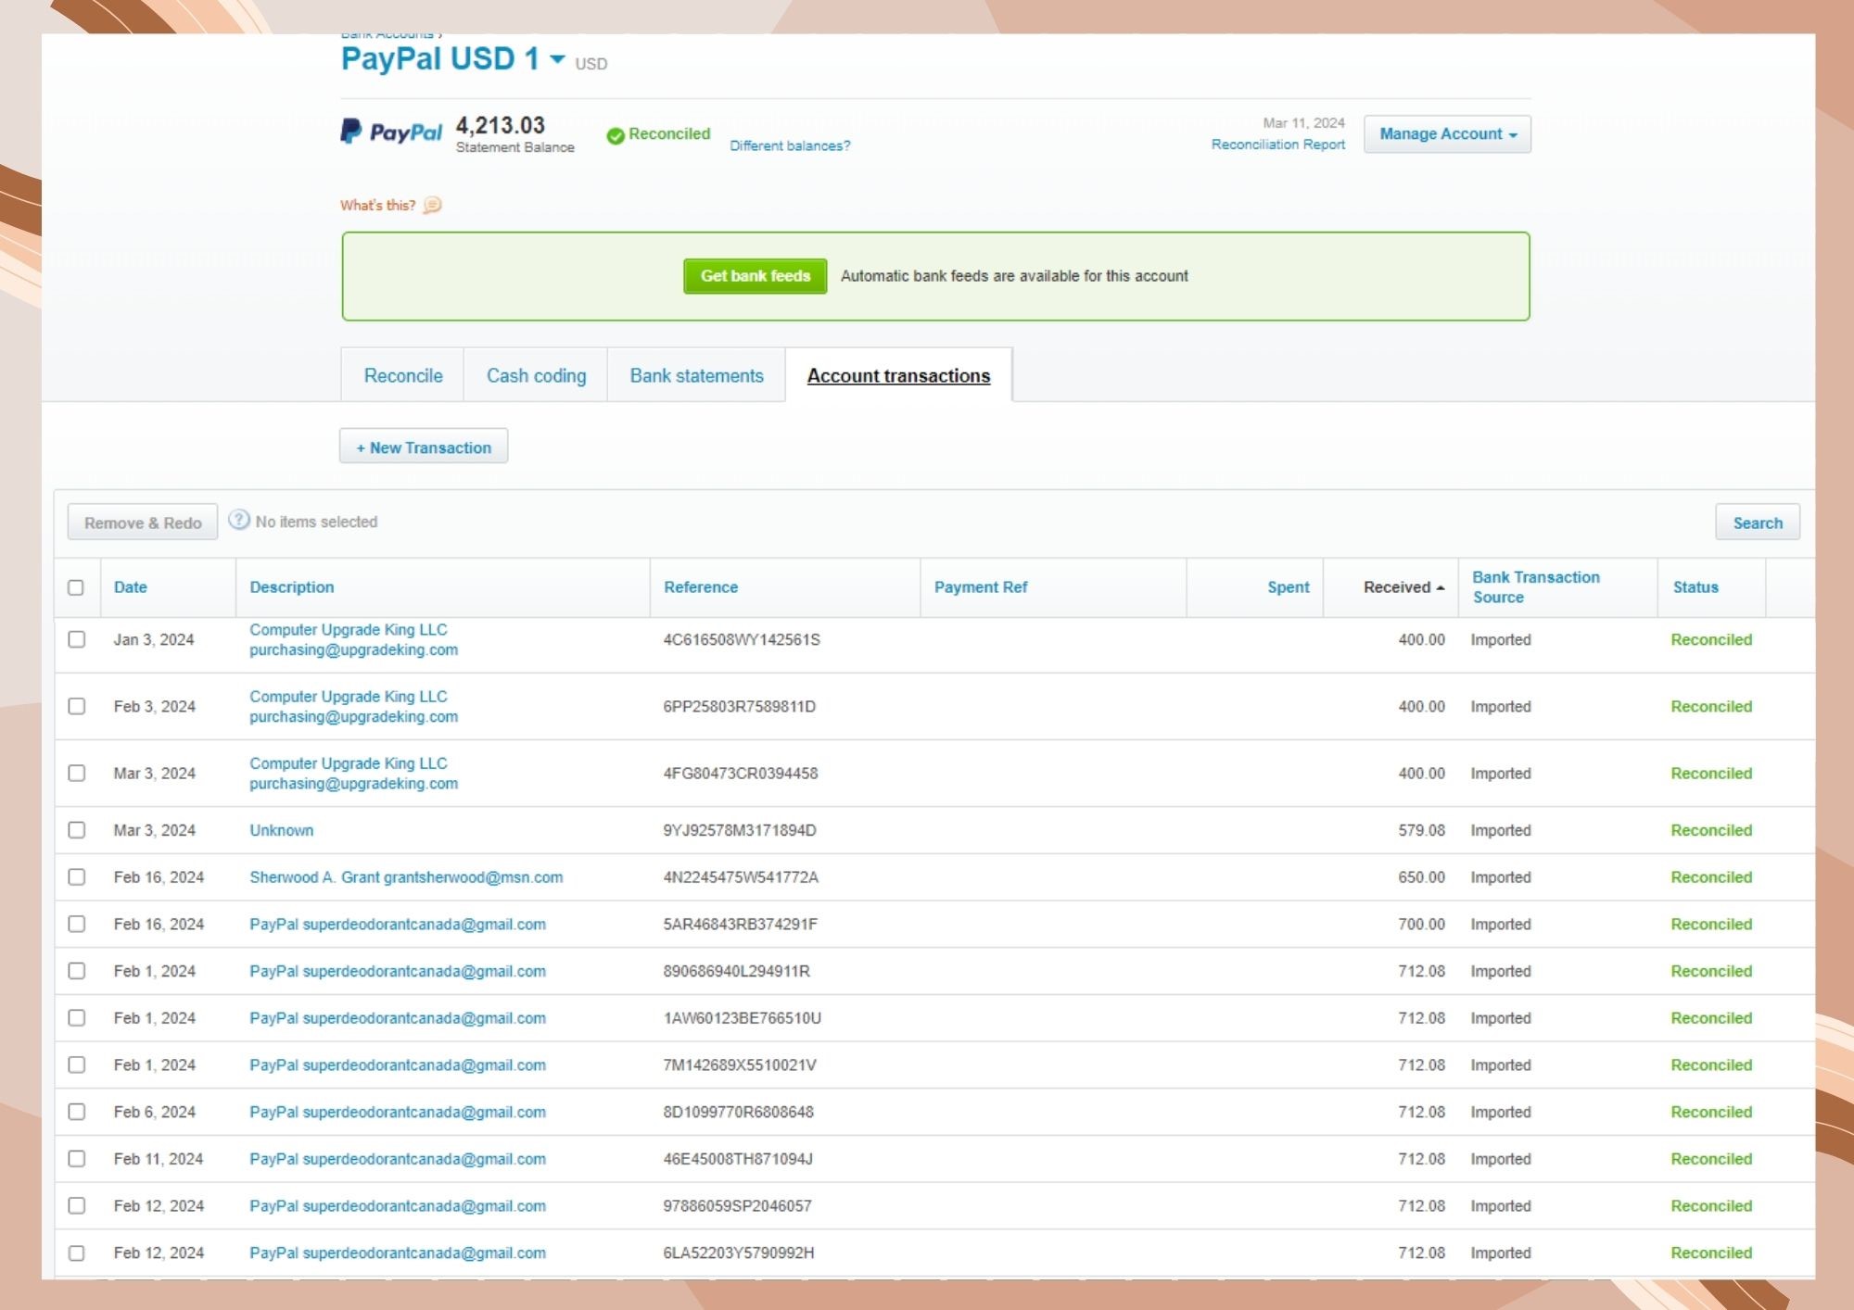This screenshot has width=1854, height=1310.
Task: Sort by the Status column header
Action: (x=1695, y=587)
